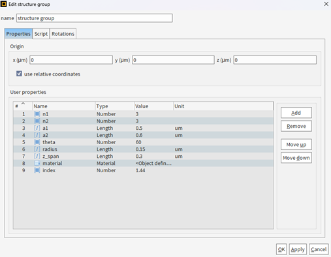Close the Edit structure group dialog
Image resolution: width=331 pixels, height=257 pixels.
[326, 4]
